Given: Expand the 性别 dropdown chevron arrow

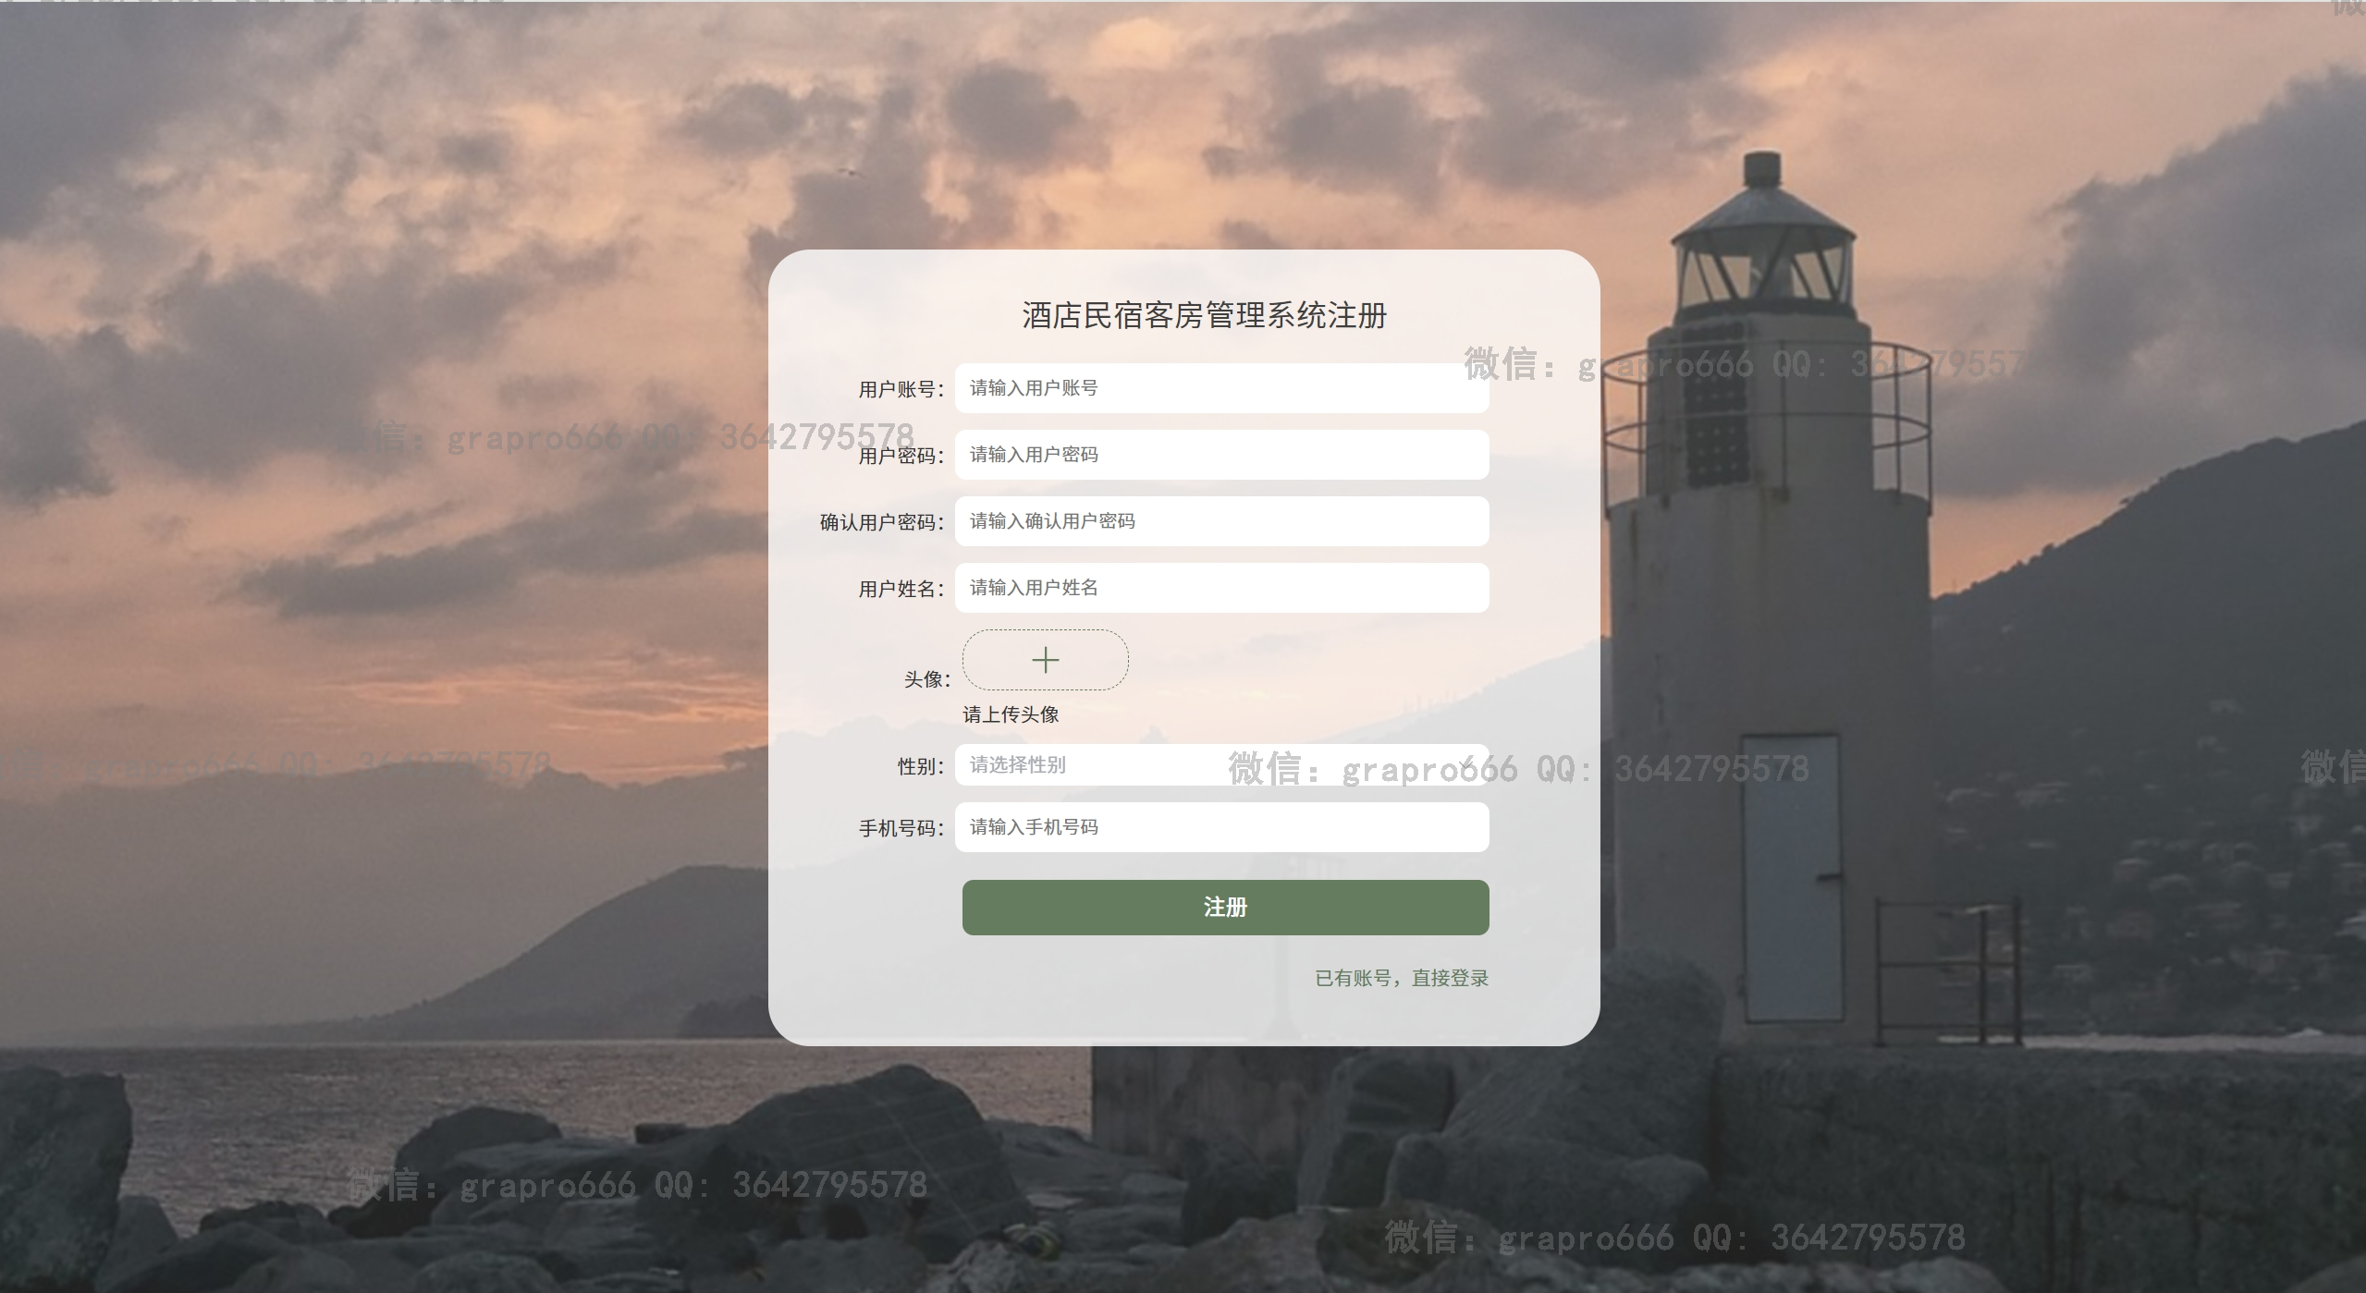Looking at the screenshot, I should point(1466,765).
